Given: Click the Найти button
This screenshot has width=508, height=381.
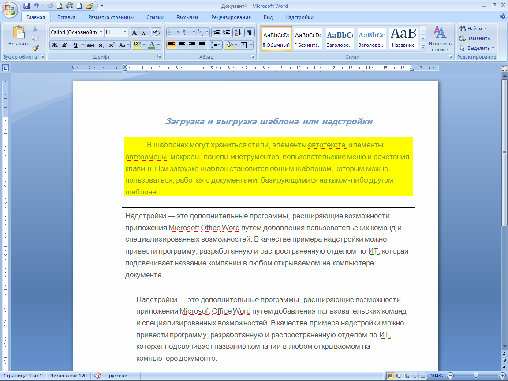Looking at the screenshot, I should click(473, 29).
